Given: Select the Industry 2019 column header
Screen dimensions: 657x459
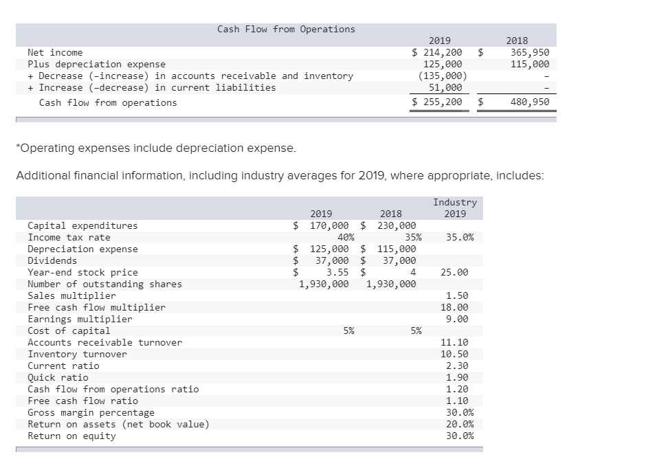Looking at the screenshot, I should [455, 208].
